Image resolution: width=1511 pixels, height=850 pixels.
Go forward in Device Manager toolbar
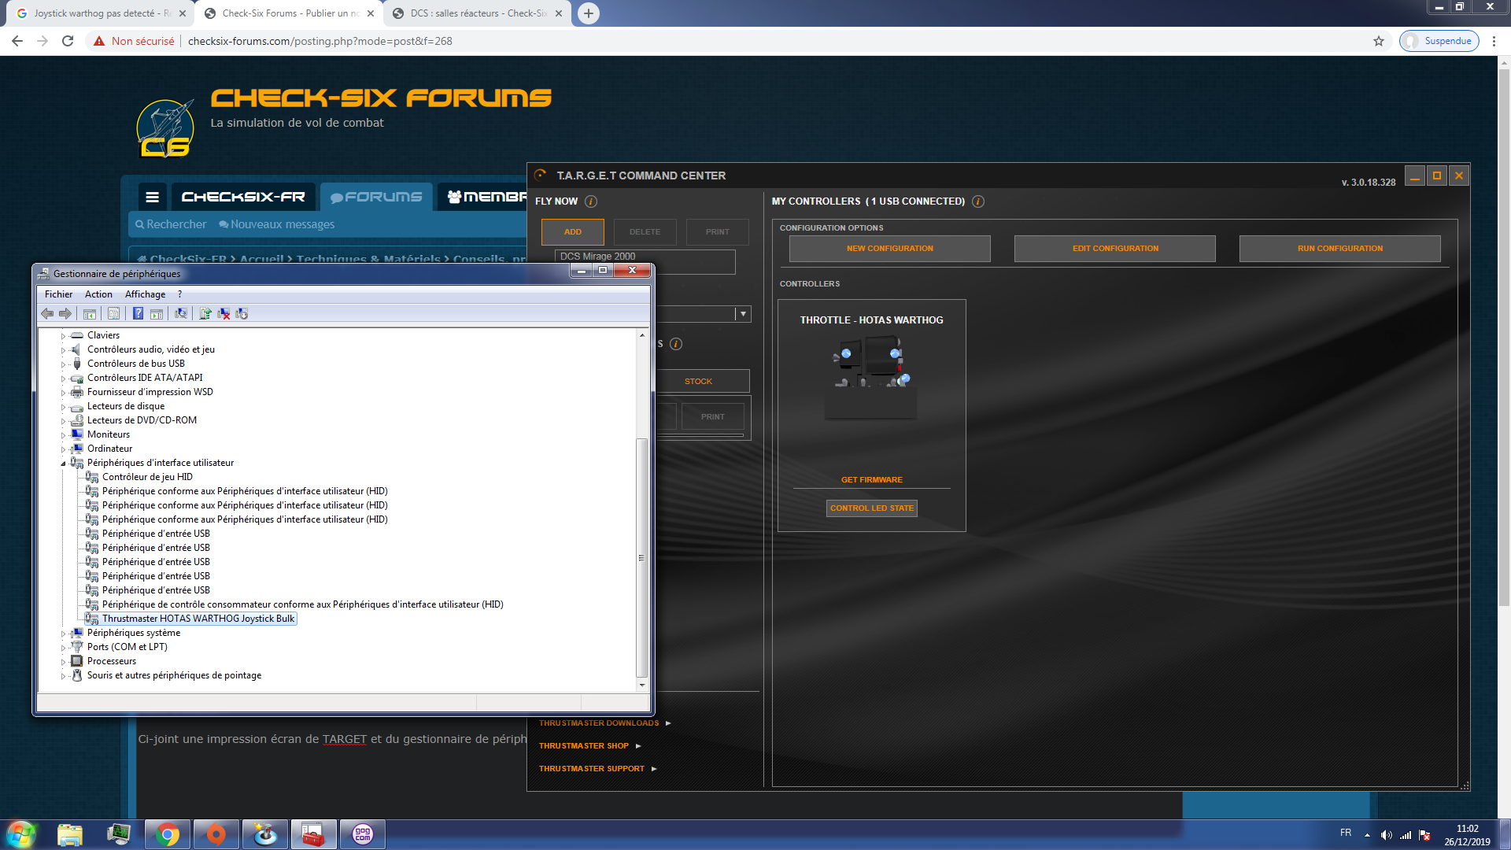(x=65, y=313)
